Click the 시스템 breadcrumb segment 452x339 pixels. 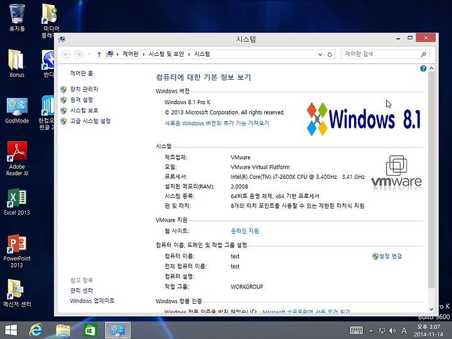click(x=202, y=54)
